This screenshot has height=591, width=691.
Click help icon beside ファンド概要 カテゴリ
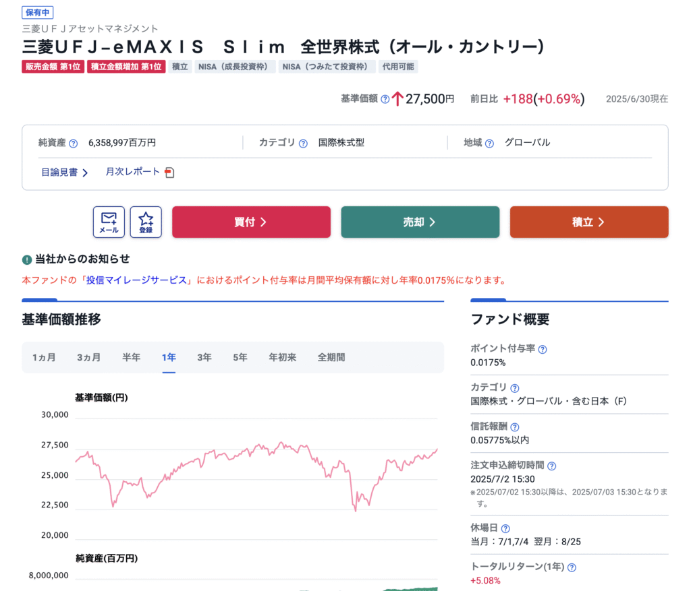[x=515, y=388]
